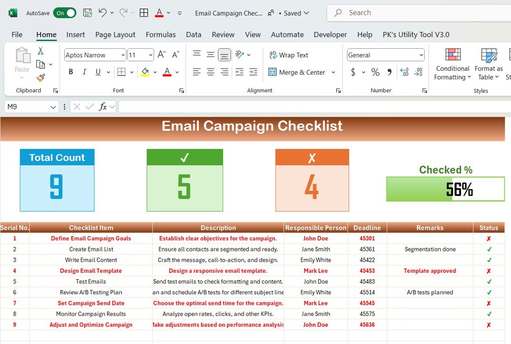Align text right in ribbon
This screenshot has width=511, height=344.
tap(224, 72)
